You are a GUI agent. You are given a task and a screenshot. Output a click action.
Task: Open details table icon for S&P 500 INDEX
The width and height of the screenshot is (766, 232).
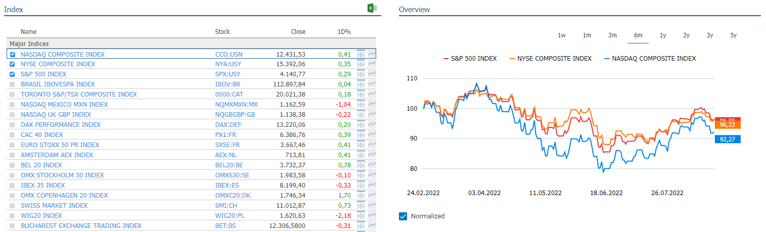point(361,74)
